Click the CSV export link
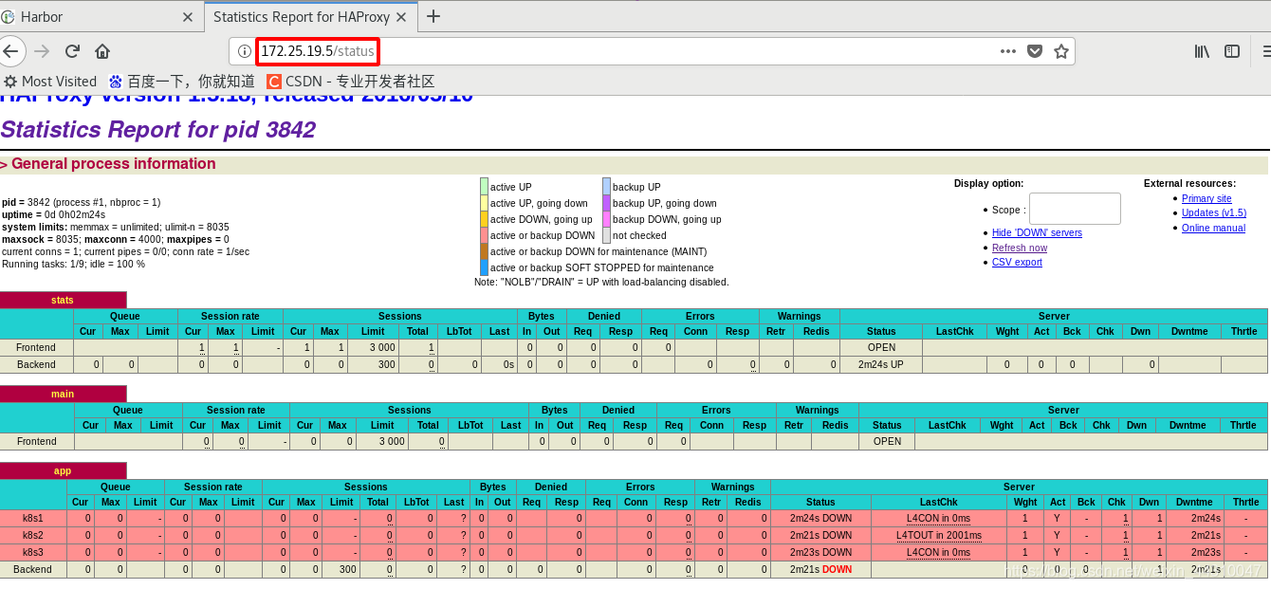The width and height of the screenshot is (1271, 589). (1017, 262)
